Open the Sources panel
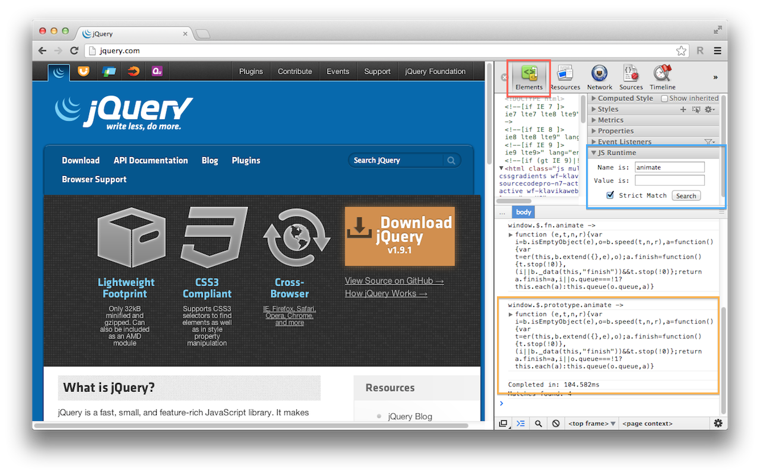The height and width of the screenshot is (475, 760). (x=631, y=78)
